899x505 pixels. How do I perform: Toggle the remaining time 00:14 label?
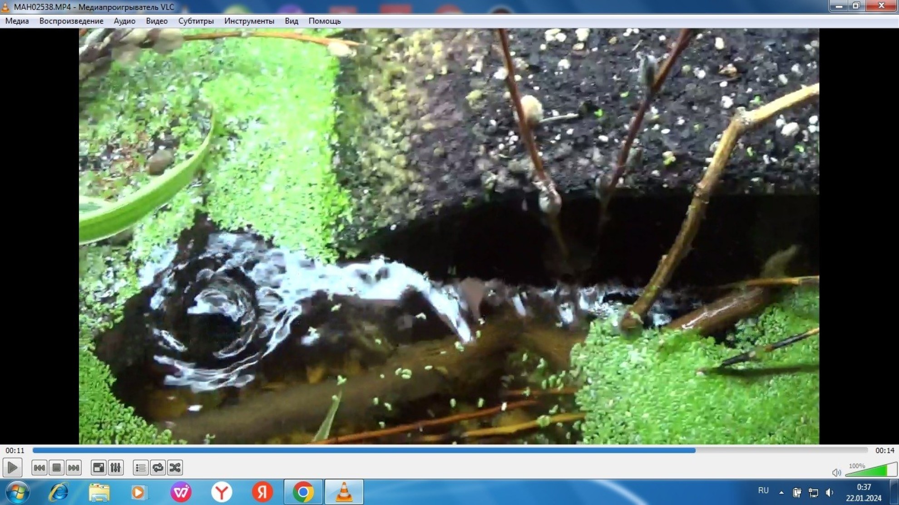[x=884, y=450]
